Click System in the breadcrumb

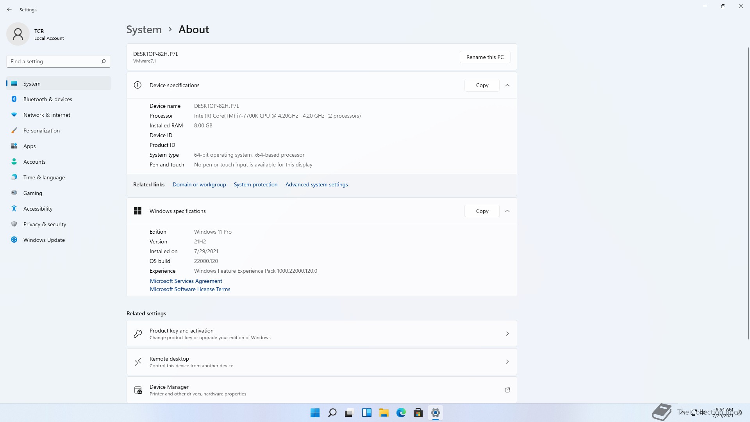(x=144, y=30)
